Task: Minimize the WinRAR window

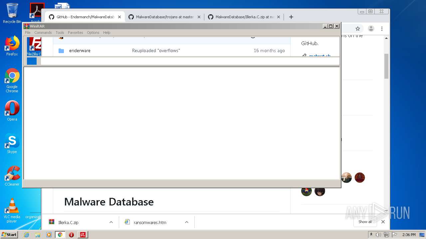Action: click(325, 26)
